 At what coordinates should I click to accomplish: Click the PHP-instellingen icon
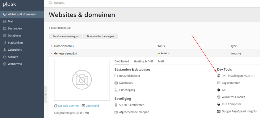point(219,76)
